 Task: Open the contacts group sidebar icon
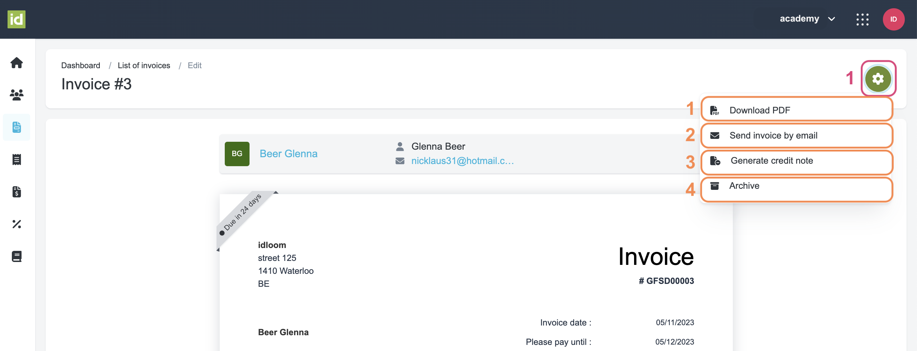tap(17, 95)
